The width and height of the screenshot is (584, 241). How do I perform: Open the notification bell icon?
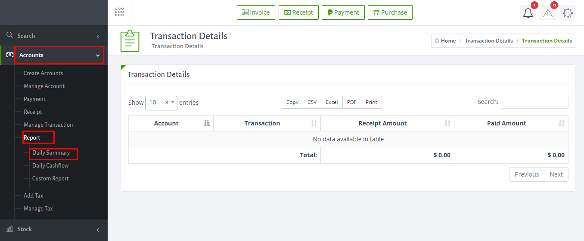[x=528, y=13]
